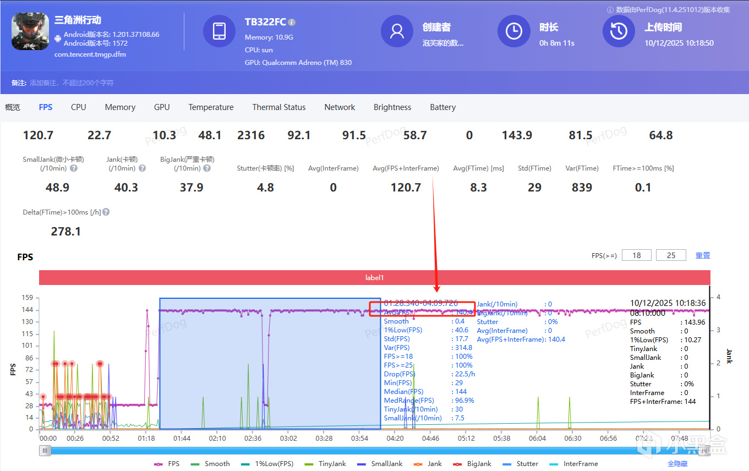Switch to the 概览 tab
Viewport: 749px width, 471px height.
click(13, 107)
